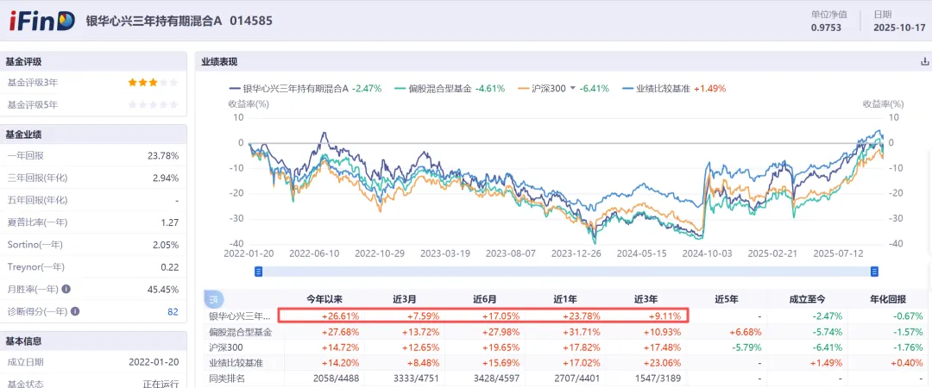Open the 沪深300 benchmark dropdown arrow
The image size is (932, 388).
[x=571, y=88]
